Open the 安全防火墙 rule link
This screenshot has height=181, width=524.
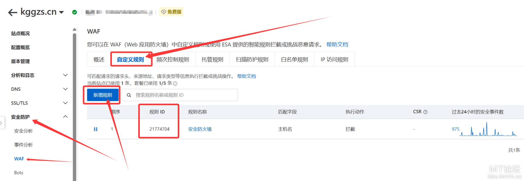tap(200, 129)
